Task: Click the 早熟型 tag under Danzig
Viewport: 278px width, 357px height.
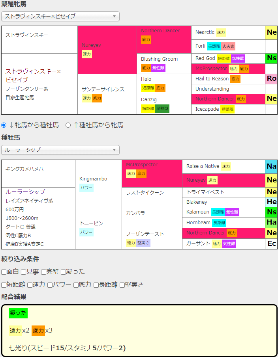Action: [162, 108]
